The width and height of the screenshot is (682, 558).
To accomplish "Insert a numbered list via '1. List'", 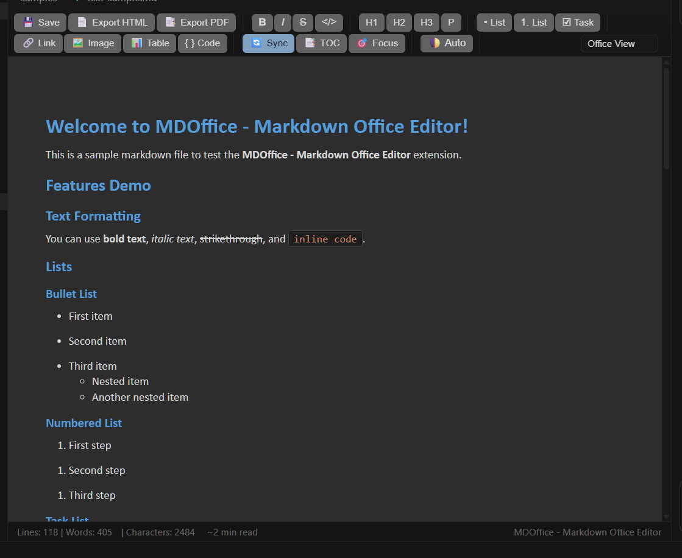I will click(534, 23).
